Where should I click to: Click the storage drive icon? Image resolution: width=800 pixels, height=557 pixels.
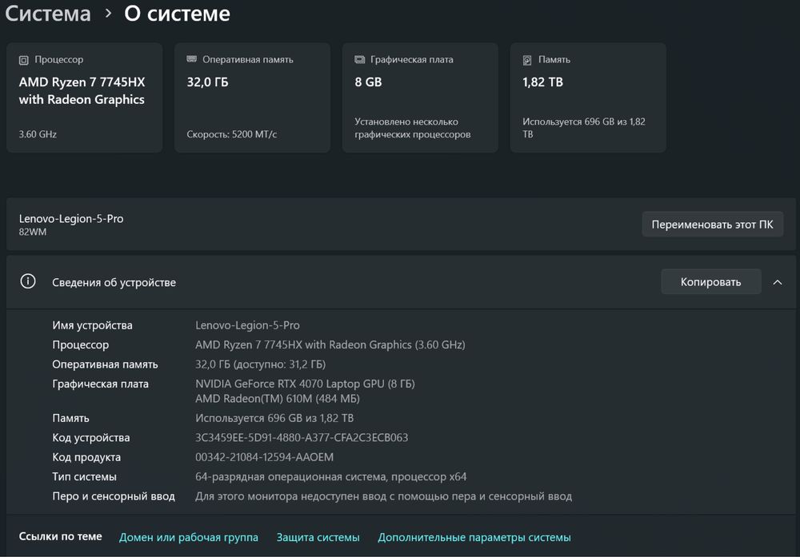coord(527,60)
